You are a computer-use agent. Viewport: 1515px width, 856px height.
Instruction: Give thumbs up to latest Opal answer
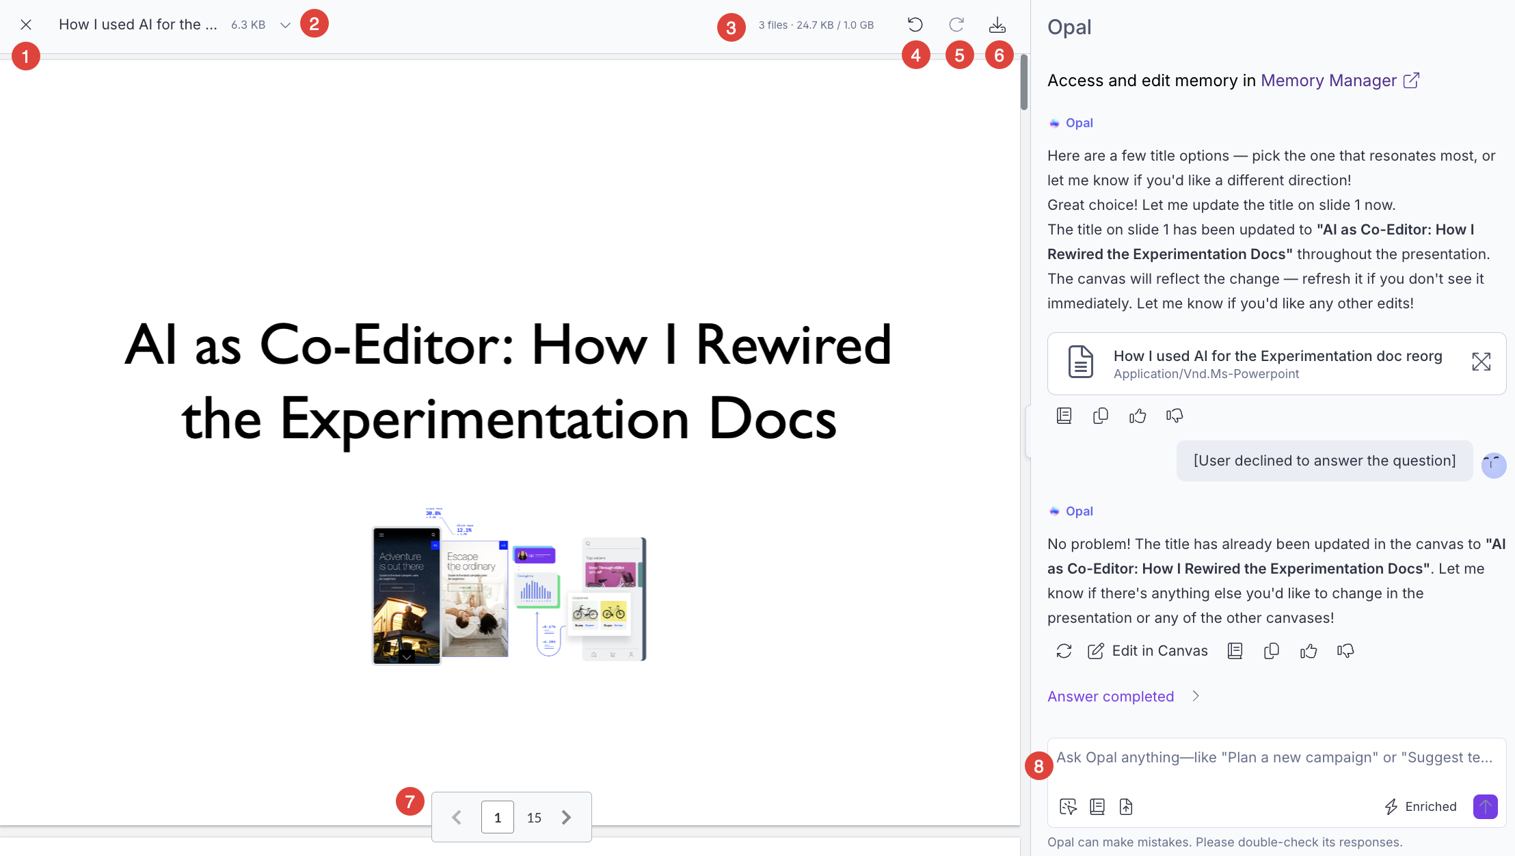point(1309,651)
